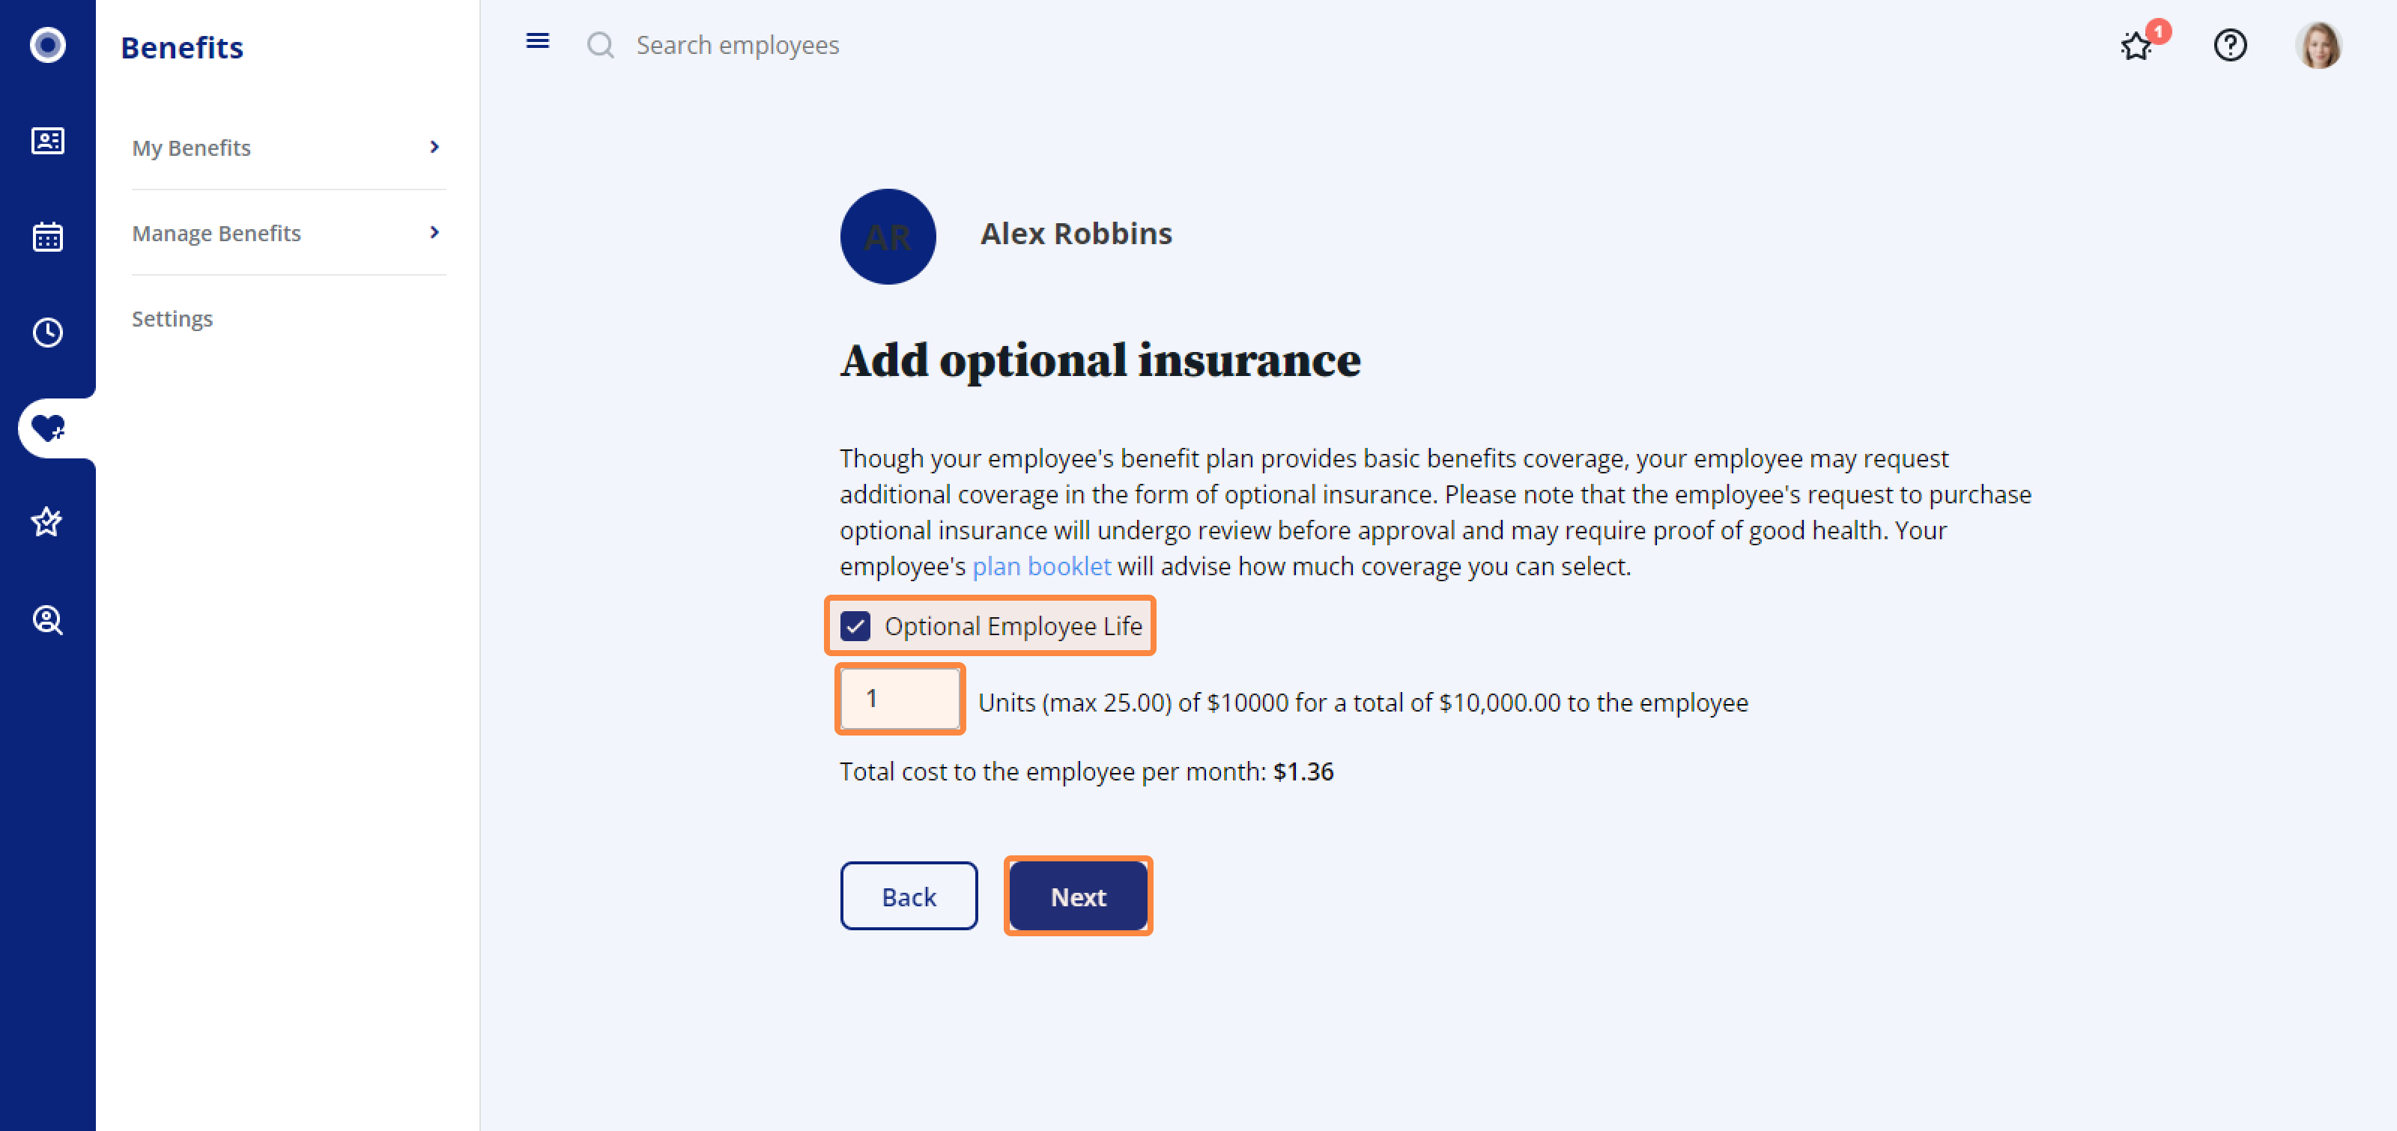Open the calendar sidebar icon
Image resolution: width=2397 pixels, height=1131 pixels.
coord(47,236)
